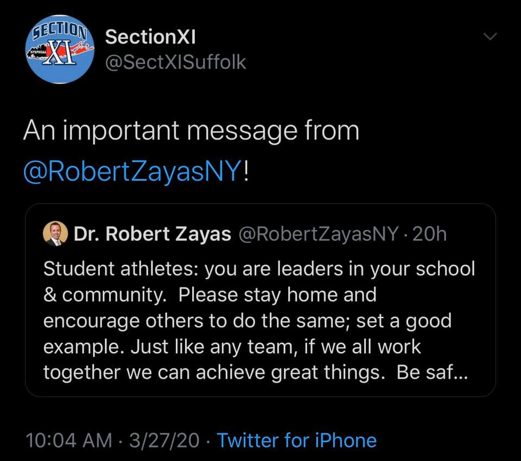The image size is (521, 461).
Task: Click the 20h quoted tweet timestamp
Action: point(430,234)
